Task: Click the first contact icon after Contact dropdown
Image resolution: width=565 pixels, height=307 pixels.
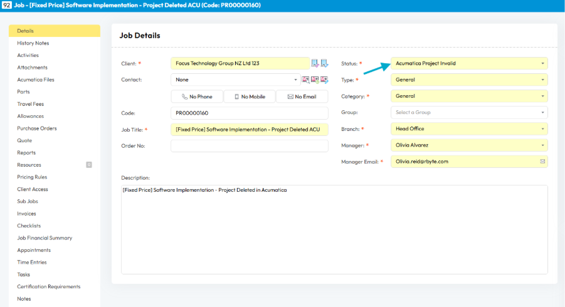Action: pos(305,80)
